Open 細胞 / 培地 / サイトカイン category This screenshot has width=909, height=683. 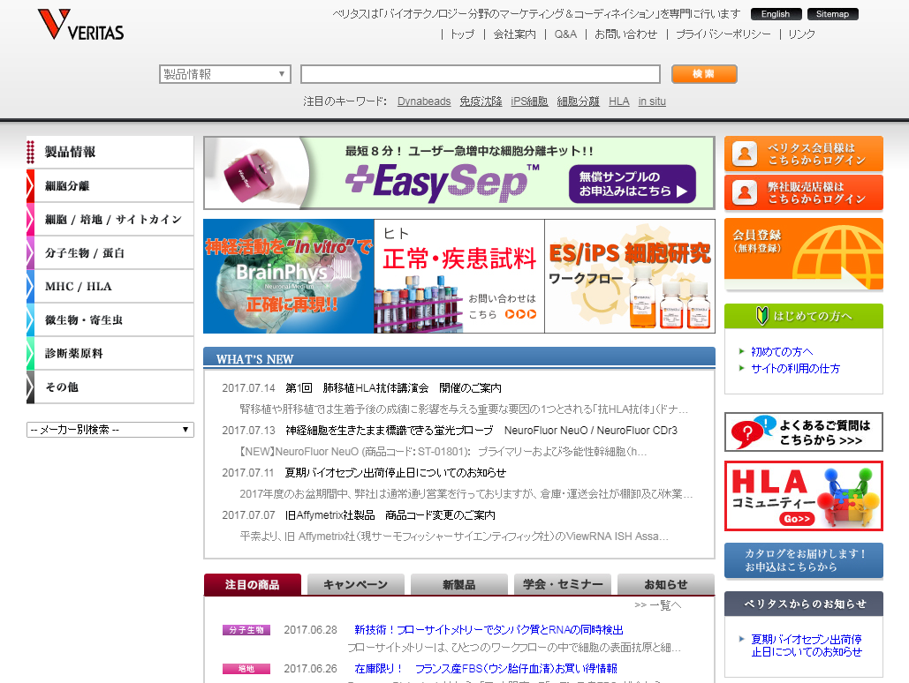pyautogui.click(x=110, y=220)
